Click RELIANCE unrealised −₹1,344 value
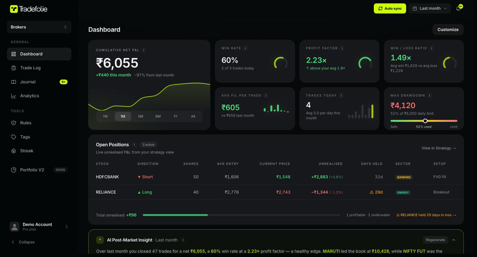Screen dimensions: 477x257 320,192
